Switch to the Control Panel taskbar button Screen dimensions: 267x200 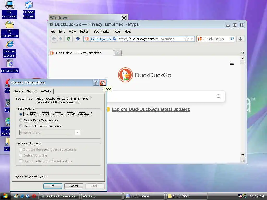[x=144, y=196]
